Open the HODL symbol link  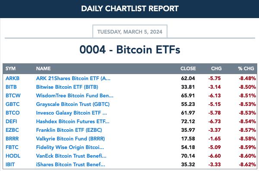pos(13,156)
